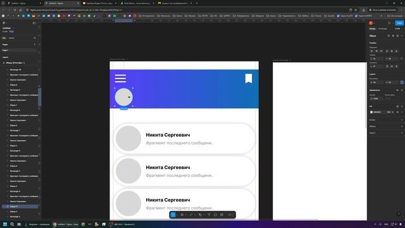Open the Actions grid in bottom toolbar
Image resolution: width=405 pixels, height=228 pixels.
point(221,215)
